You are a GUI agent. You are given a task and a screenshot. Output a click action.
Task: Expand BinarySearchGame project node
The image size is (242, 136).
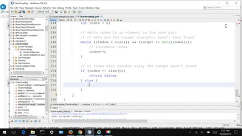[x=11, y=22]
